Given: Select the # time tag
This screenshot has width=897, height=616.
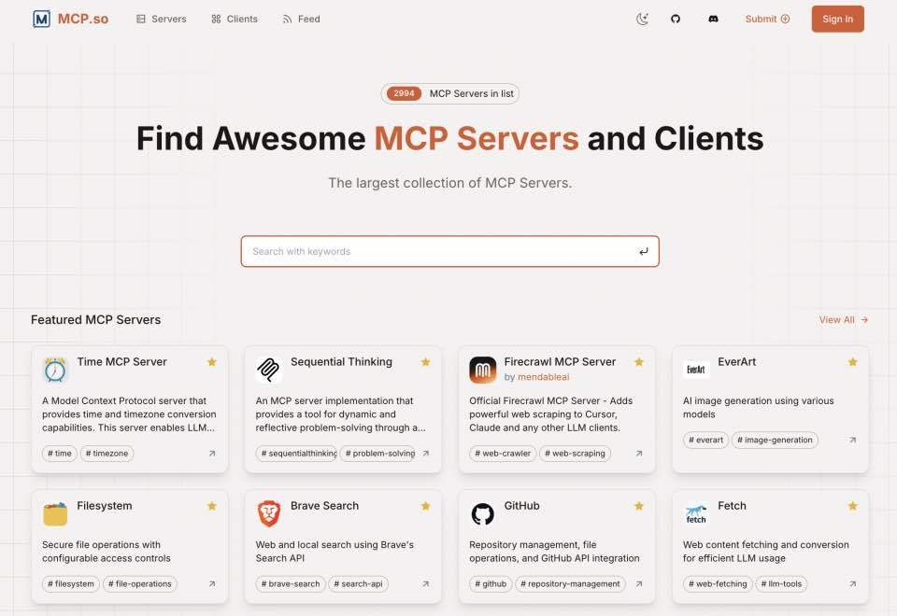Looking at the screenshot, I should pos(60,454).
